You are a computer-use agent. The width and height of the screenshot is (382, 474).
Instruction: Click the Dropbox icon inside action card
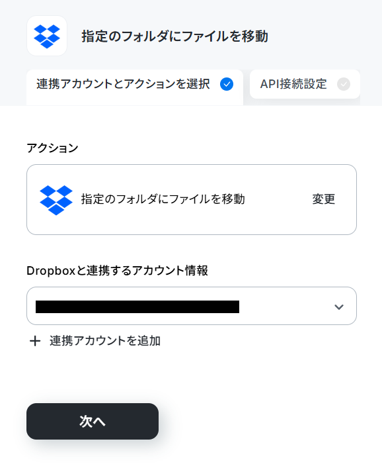coord(56,200)
